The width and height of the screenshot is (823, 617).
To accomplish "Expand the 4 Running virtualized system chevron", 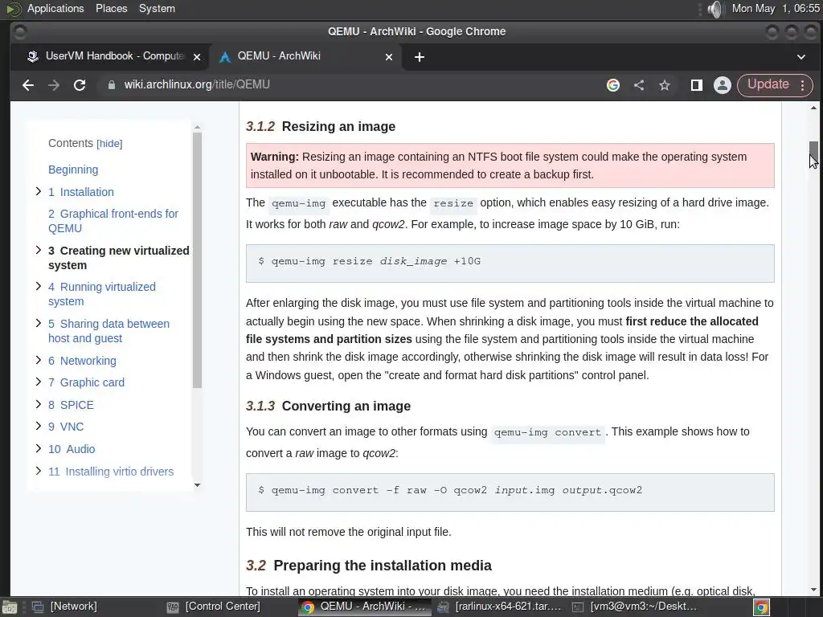I will tap(39, 286).
